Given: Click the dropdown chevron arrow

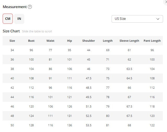Looking at the screenshot, I should click(158, 19).
